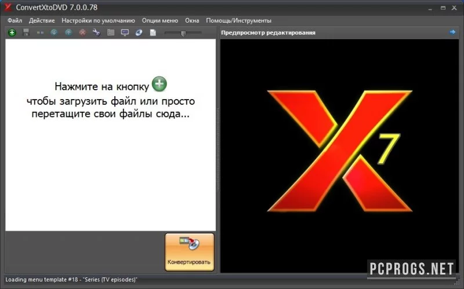Click the large green plus in the drop area
Image resolution: width=464 pixels, height=289 pixels.
coord(159,84)
